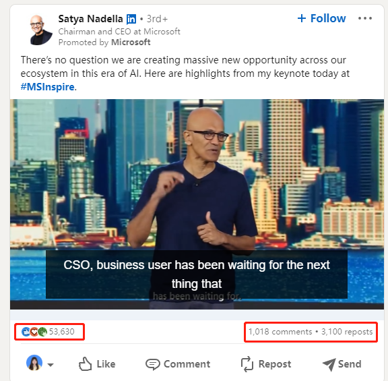Open the 53,630 reactions list

coord(61,332)
